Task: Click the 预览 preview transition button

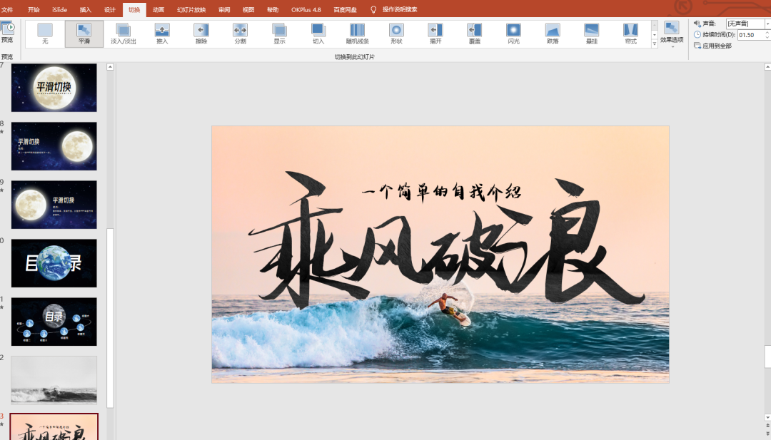Action: (x=7, y=32)
